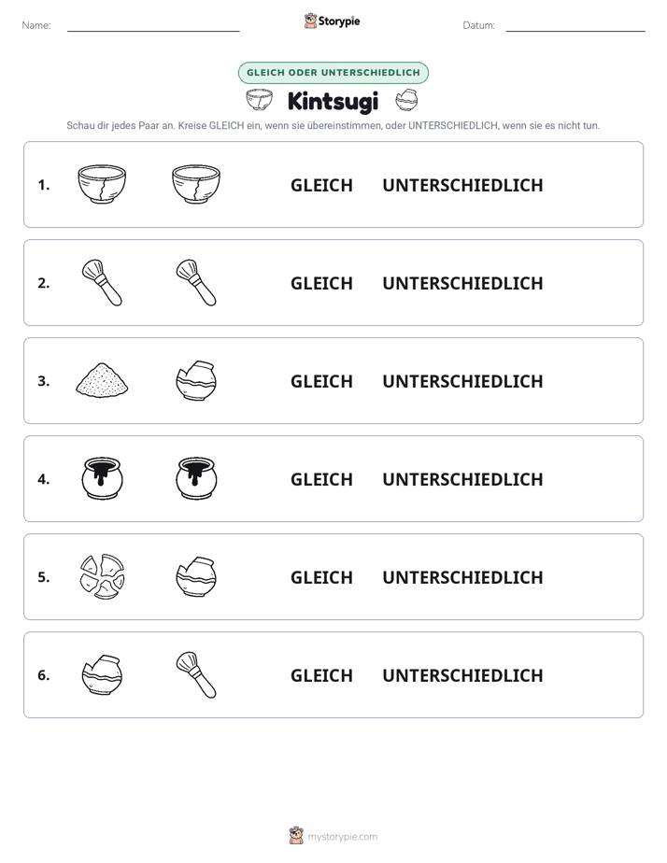Select GLEICH for pair 2
Image resolution: width=667 pixels, height=863 pixels.
(x=321, y=283)
